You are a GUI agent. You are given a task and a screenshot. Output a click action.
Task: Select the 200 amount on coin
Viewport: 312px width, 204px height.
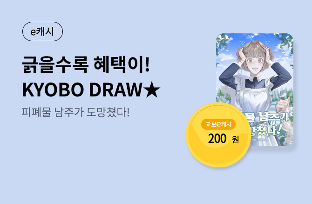[x=217, y=139]
